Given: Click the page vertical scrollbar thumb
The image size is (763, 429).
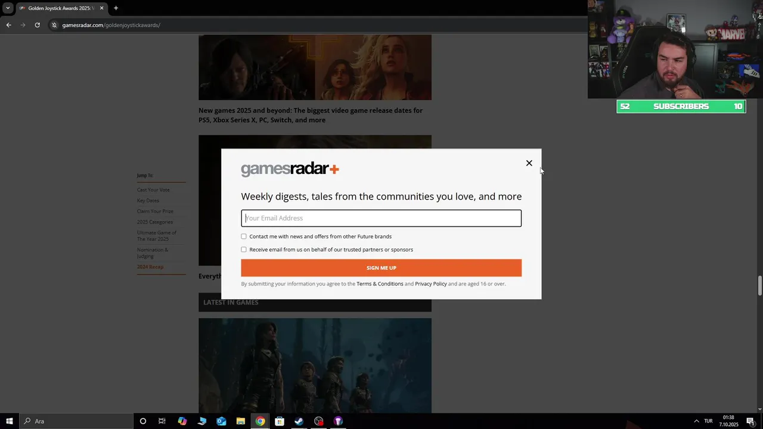Looking at the screenshot, I should [x=759, y=285].
